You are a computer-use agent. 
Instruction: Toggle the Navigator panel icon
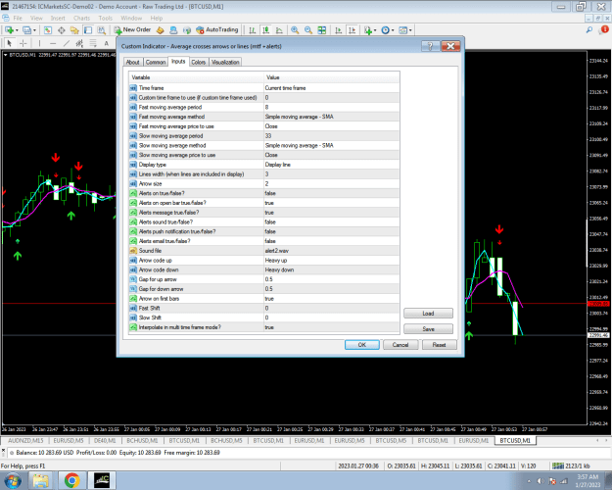point(74,30)
